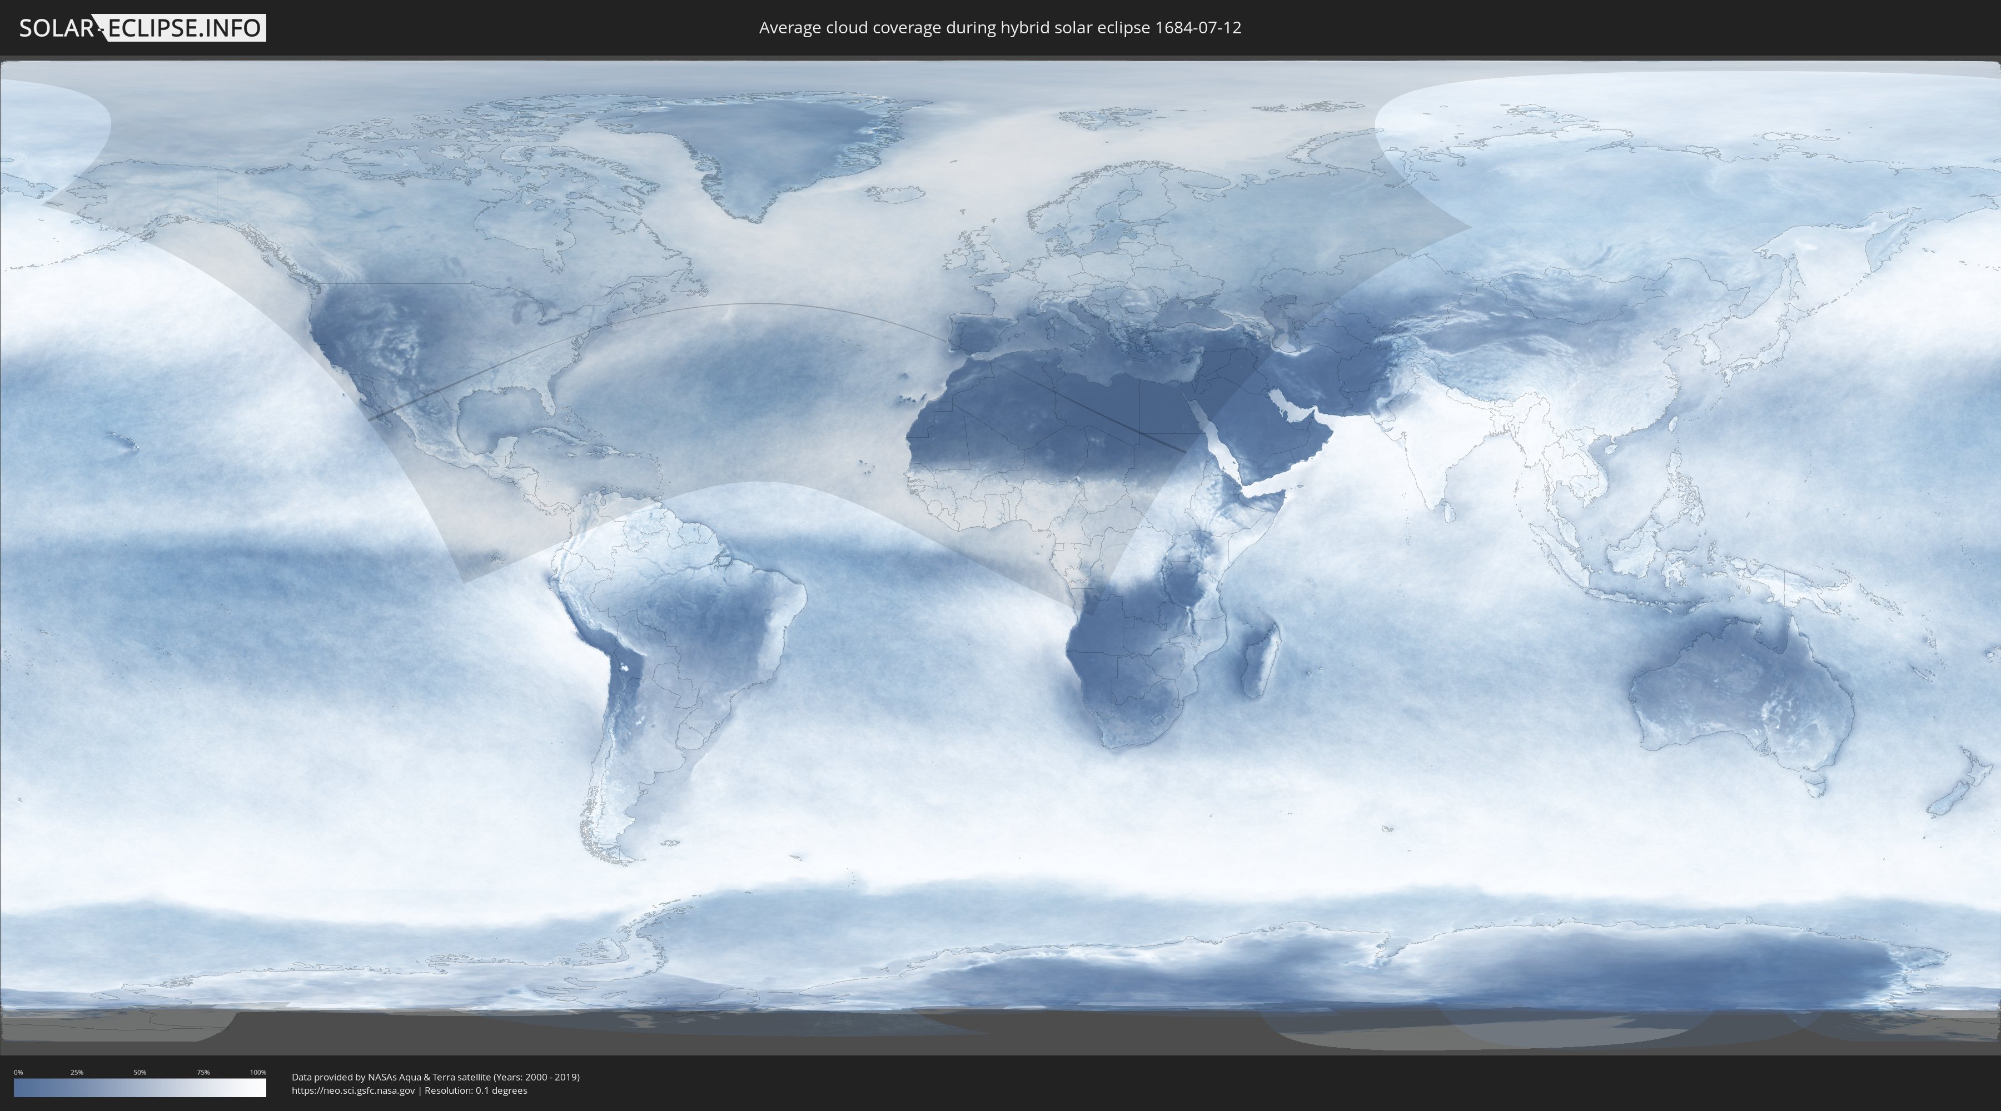Click the 'Resolution: 0.1 degrees' text

point(475,1091)
